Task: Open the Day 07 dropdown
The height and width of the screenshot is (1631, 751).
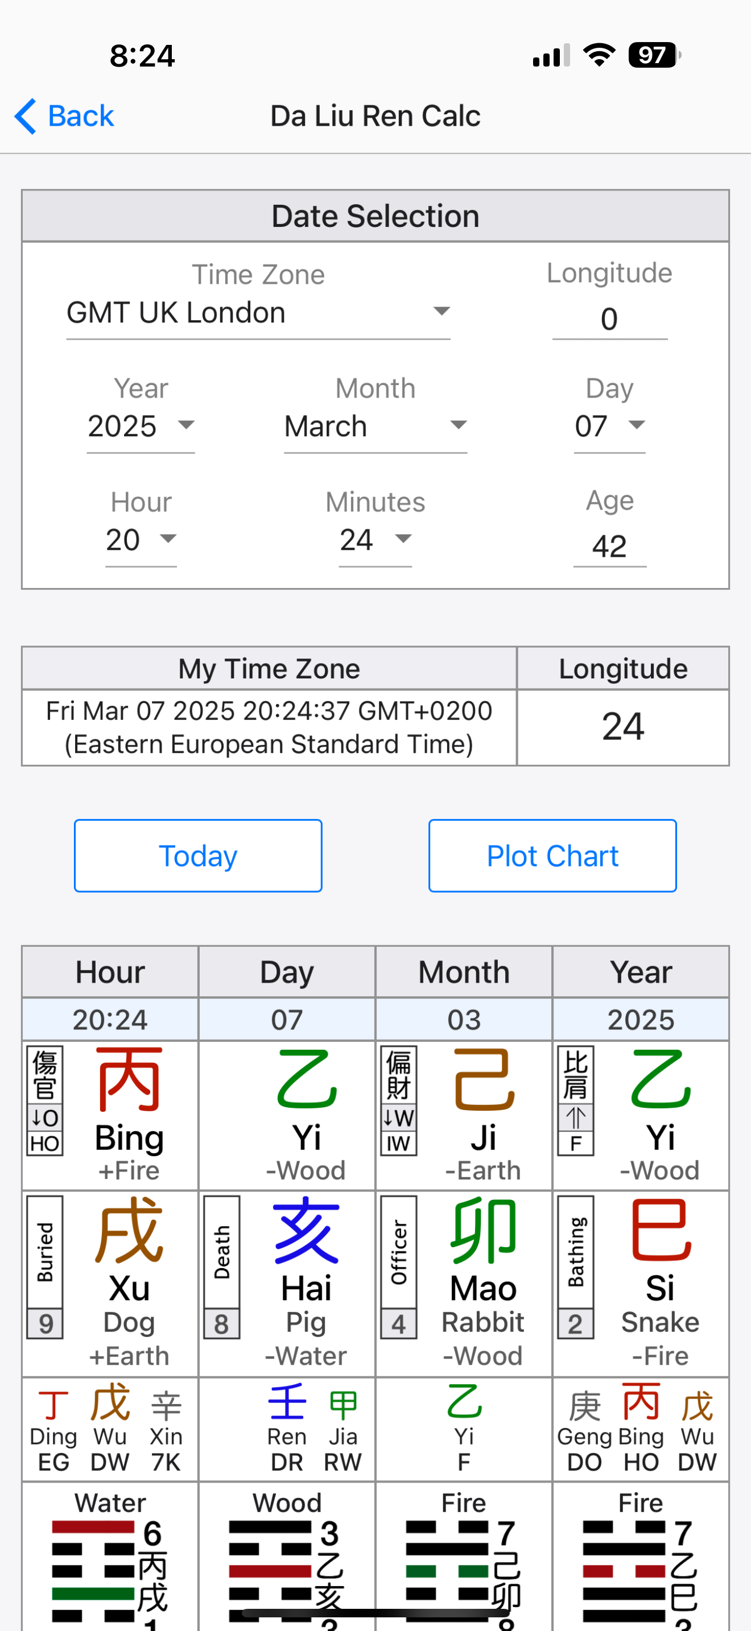Action: pos(609,426)
